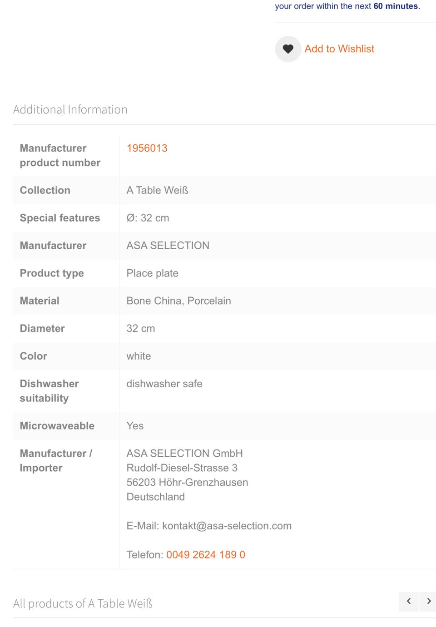Click the ASA SELECTION manufacturer value
This screenshot has height=627, width=436.
(x=168, y=246)
